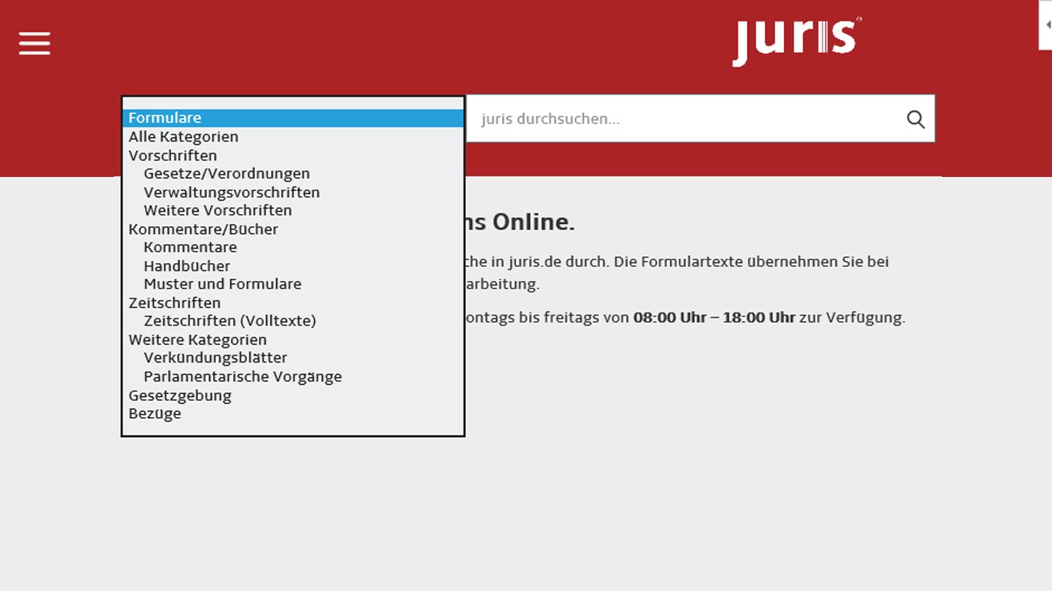Select 'Formulare' in the category list
This screenshot has width=1052, height=591.
293,118
